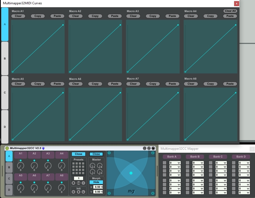The image size is (255, 198).
Task: Toggle the Morph Hide button
Action: click(x=96, y=182)
